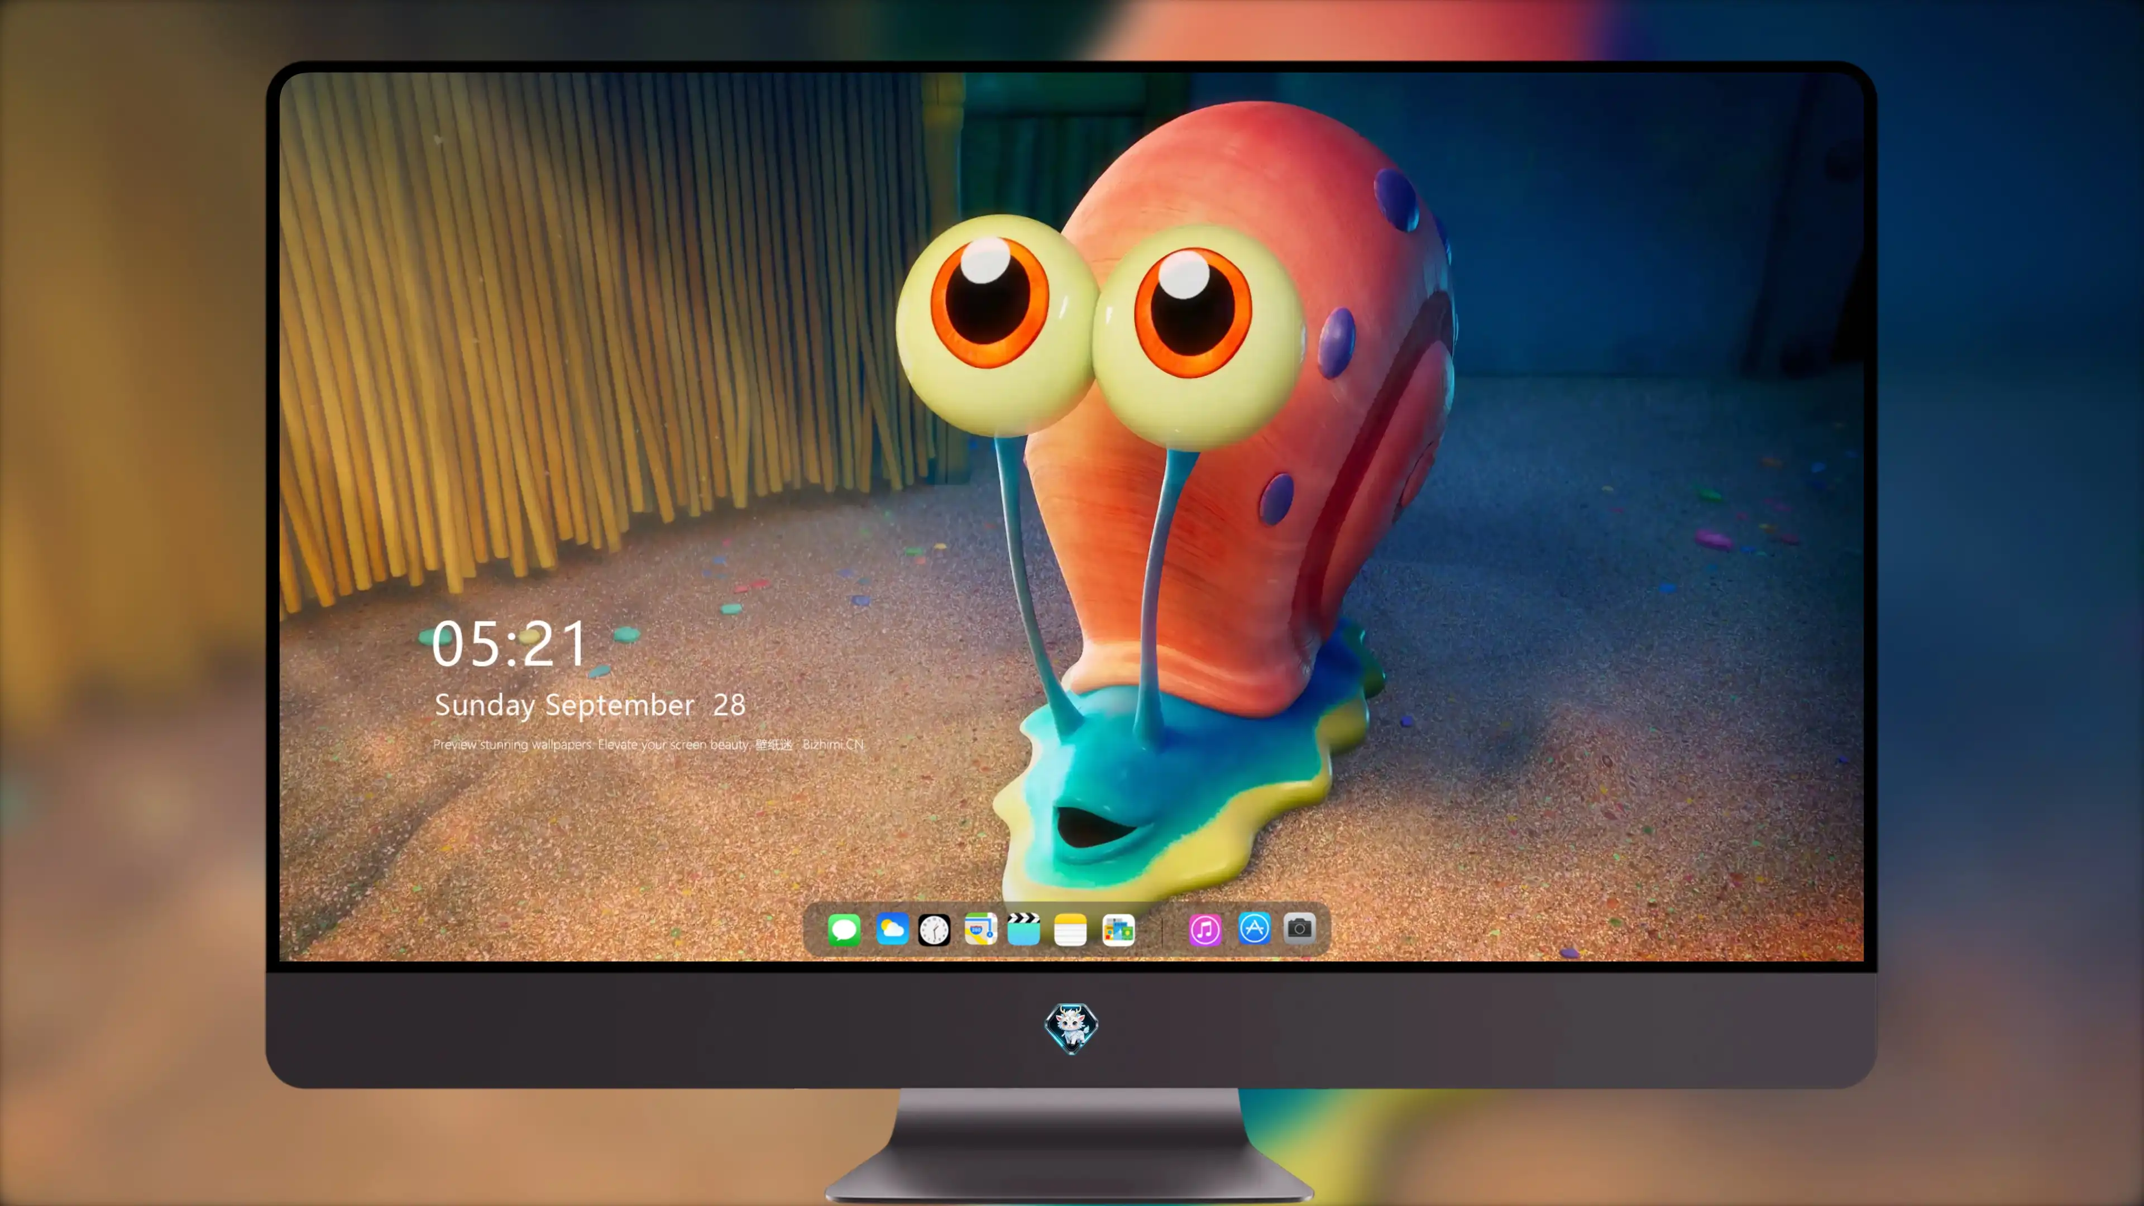Launch the Weather app from dock
This screenshot has height=1206, width=2144.
(892, 929)
